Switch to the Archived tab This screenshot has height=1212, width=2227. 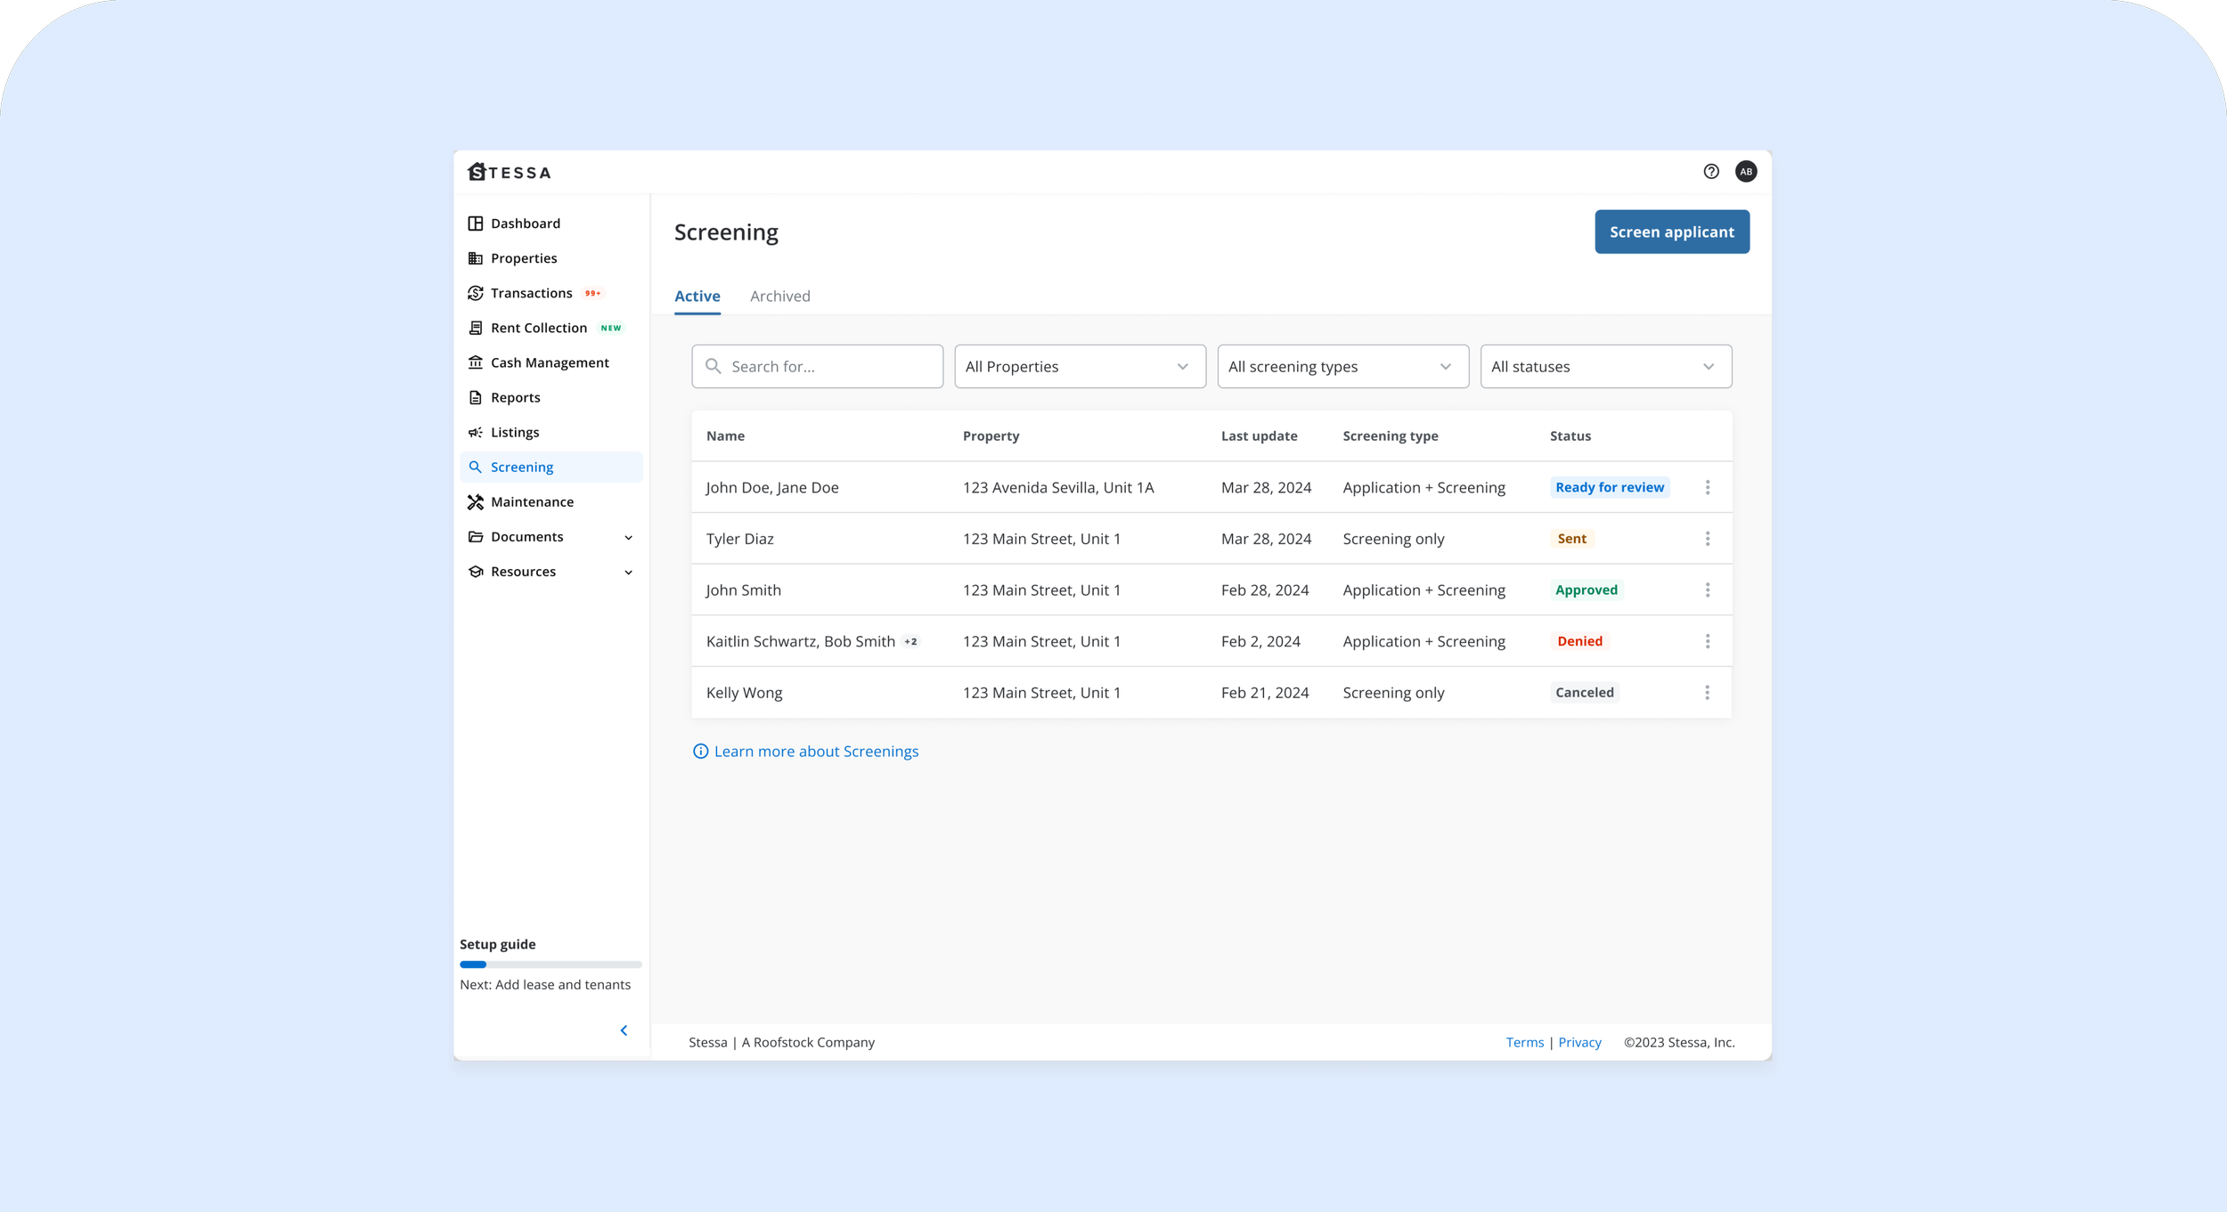click(x=779, y=297)
